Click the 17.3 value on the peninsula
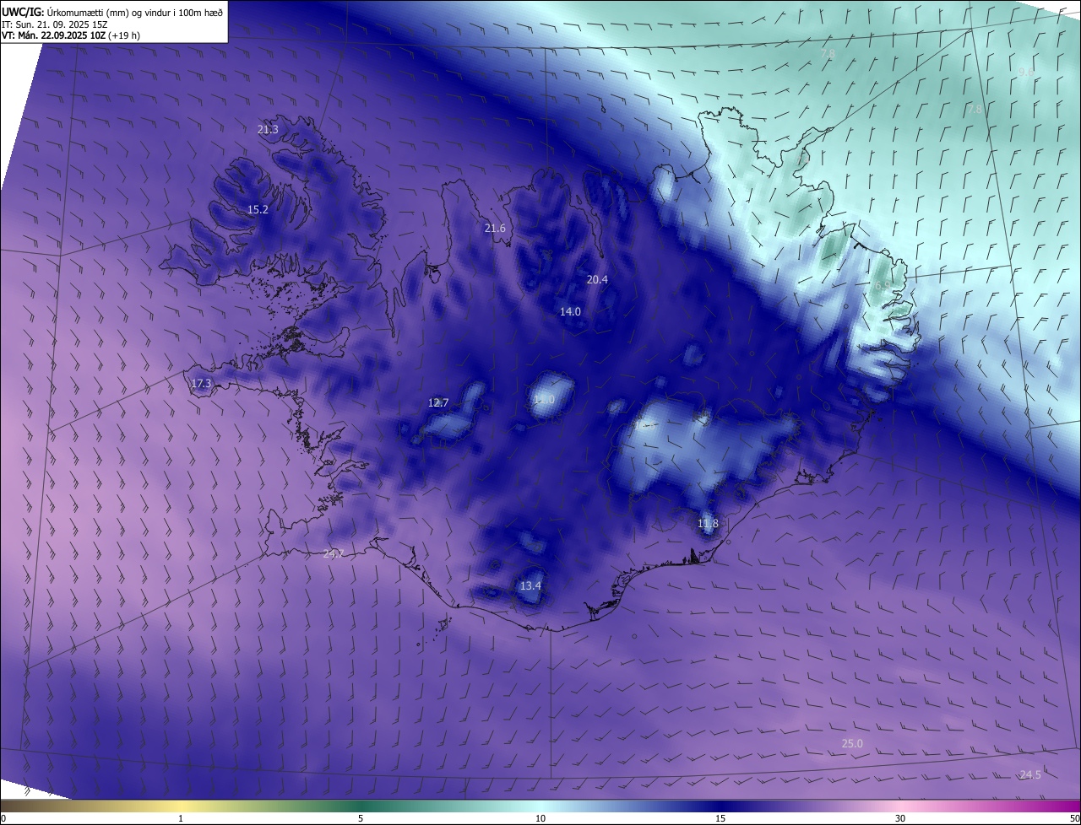This screenshot has width=1081, height=825. [201, 383]
